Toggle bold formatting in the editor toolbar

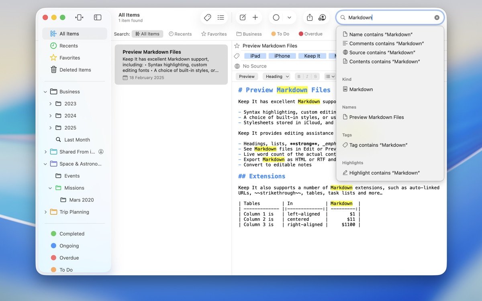click(299, 77)
